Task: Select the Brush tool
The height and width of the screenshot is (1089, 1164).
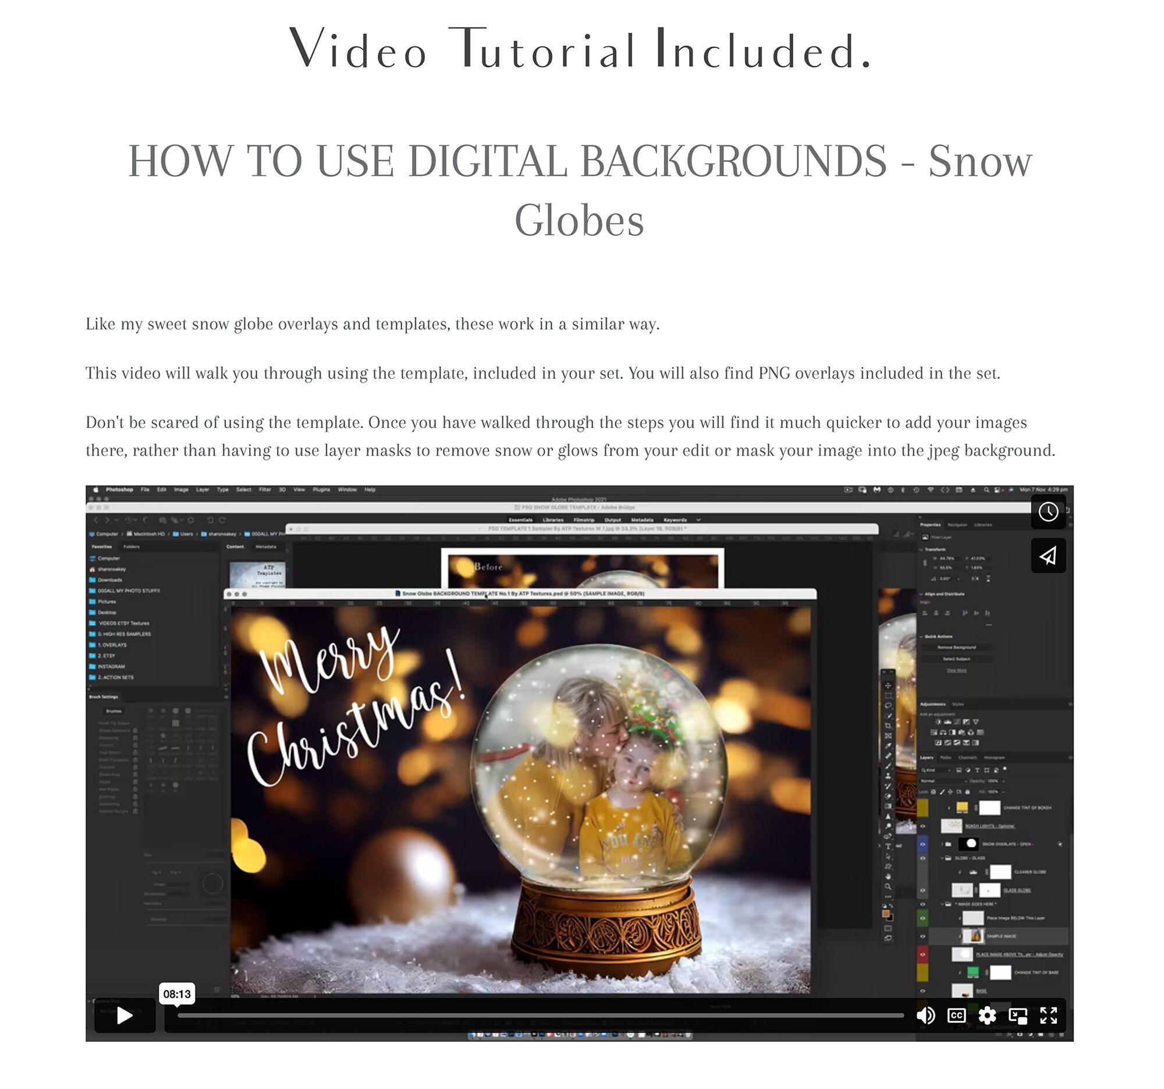Action: click(888, 766)
